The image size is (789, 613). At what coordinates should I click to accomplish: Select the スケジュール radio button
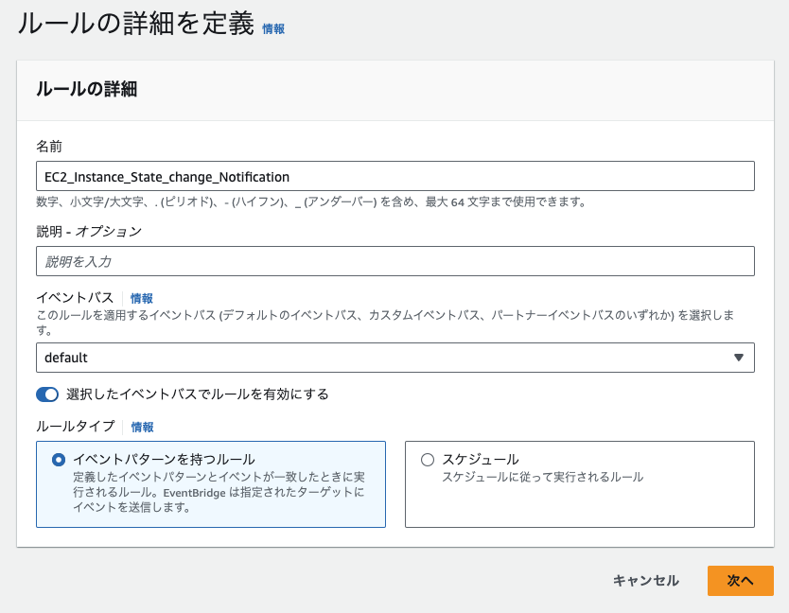(x=428, y=460)
